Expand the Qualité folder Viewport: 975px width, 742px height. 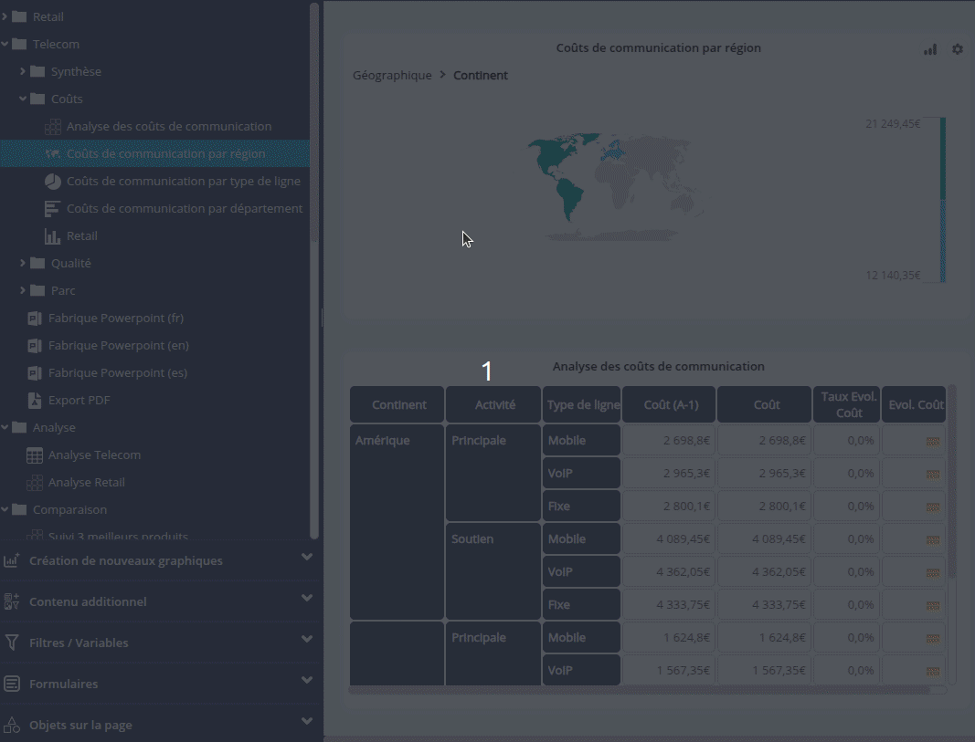(24, 263)
